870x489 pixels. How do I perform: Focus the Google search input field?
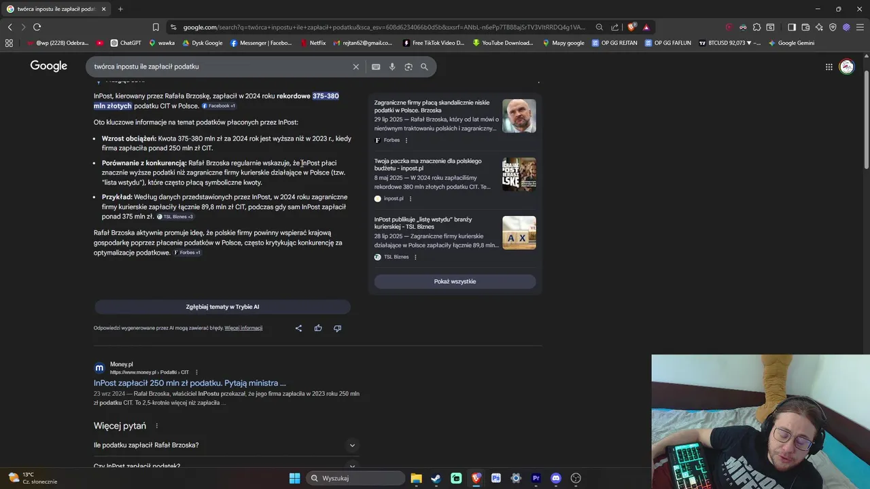(221, 67)
